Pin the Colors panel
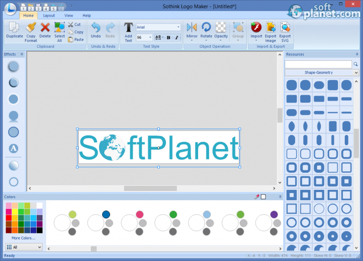Viewport: 363px width, 261px height. click(x=280, y=197)
